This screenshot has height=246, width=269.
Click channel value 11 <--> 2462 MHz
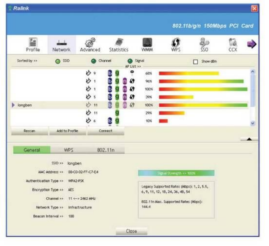pyautogui.click(x=82, y=198)
